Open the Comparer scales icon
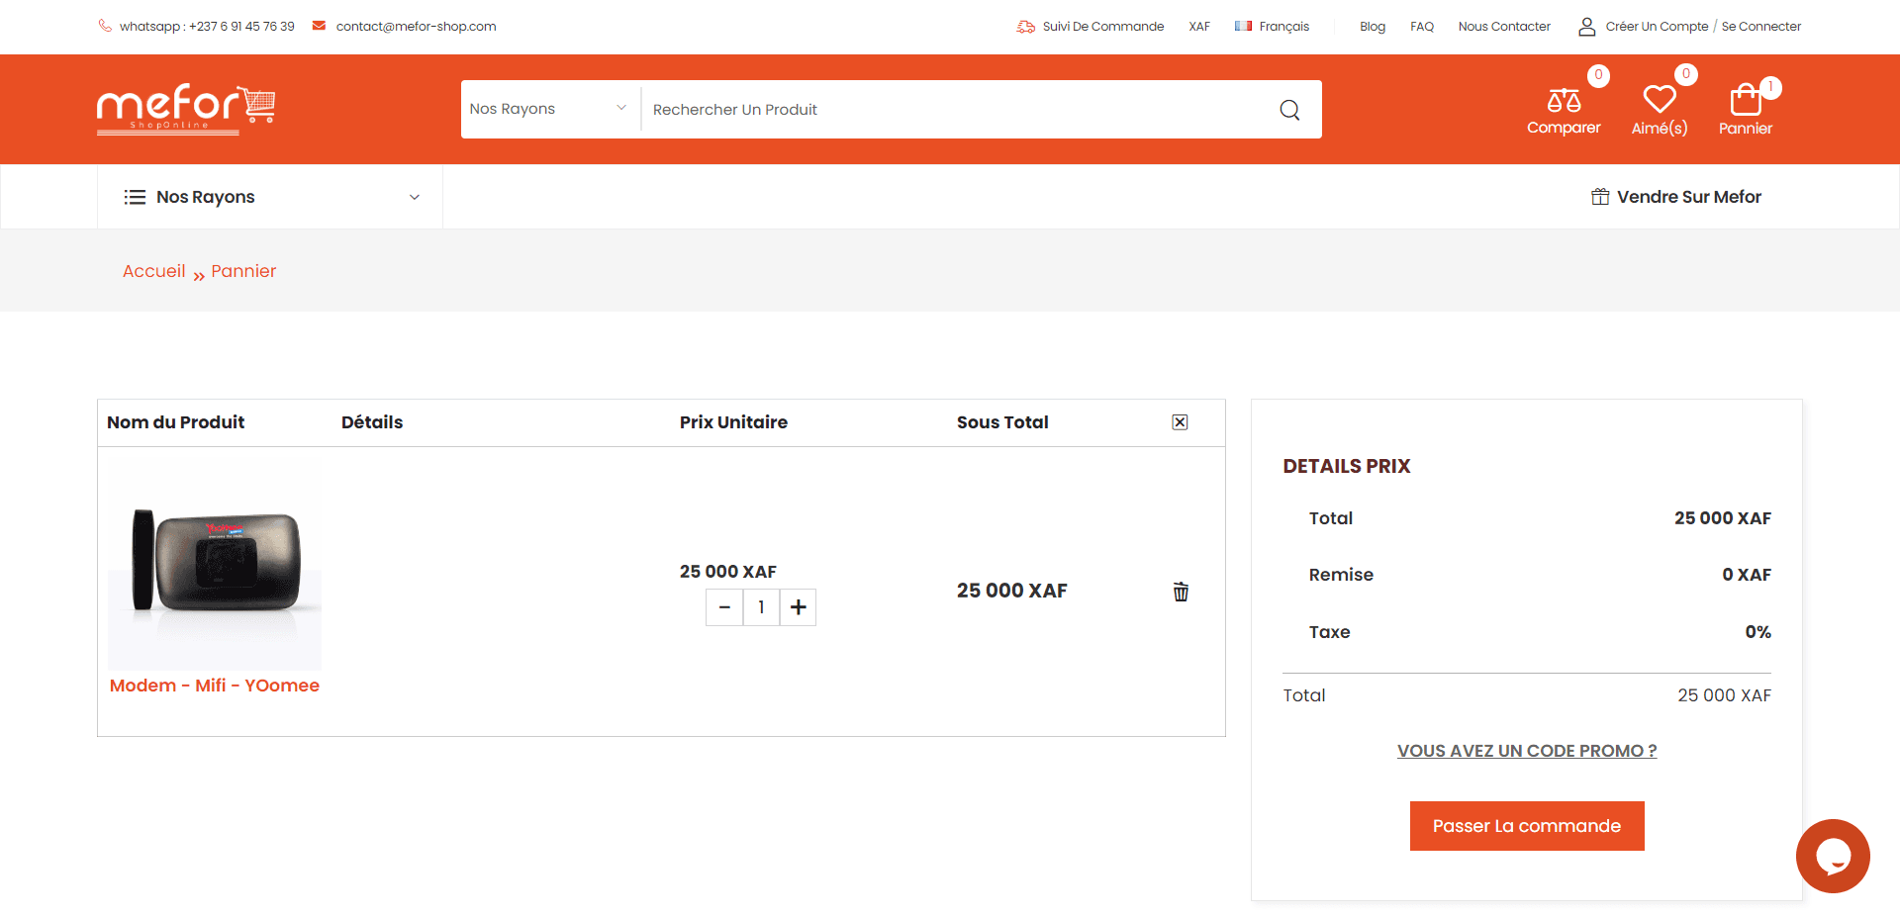This screenshot has height=918, width=1900. (x=1564, y=101)
